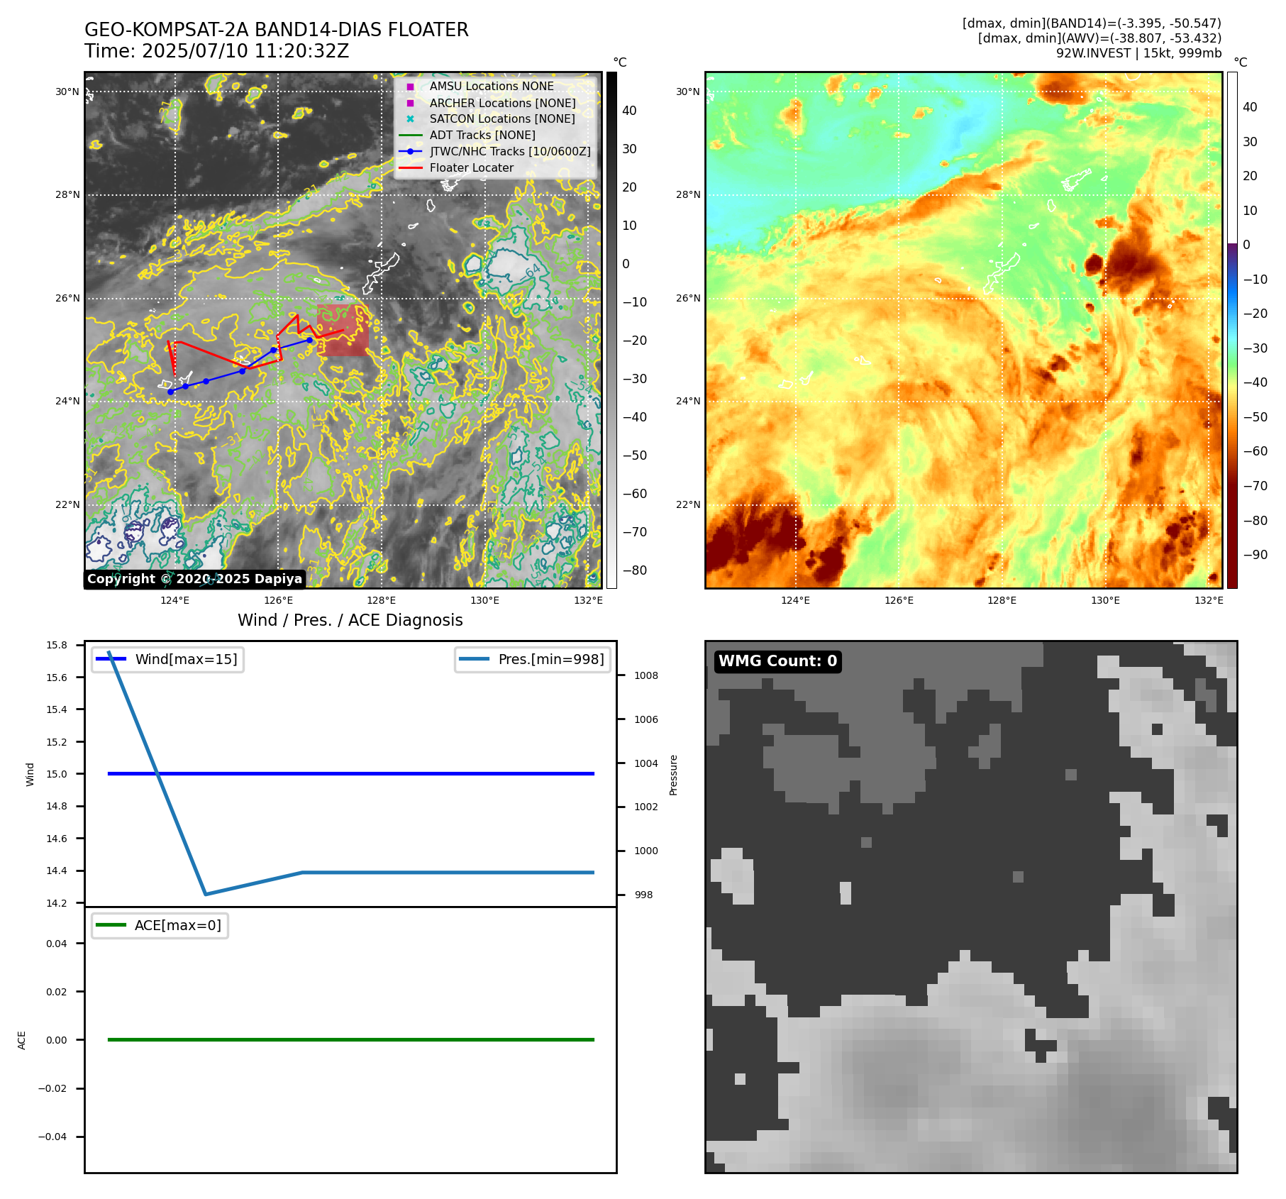Click the -80 tick on the grayscale colorbar

click(634, 570)
